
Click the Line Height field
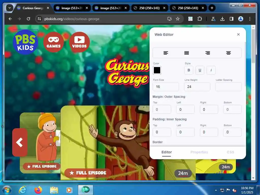click(x=197, y=87)
